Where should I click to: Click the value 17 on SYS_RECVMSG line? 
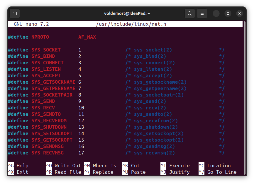(x=81, y=153)
